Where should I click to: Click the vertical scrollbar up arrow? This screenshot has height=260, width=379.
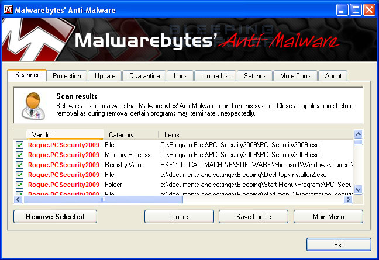pos(358,134)
